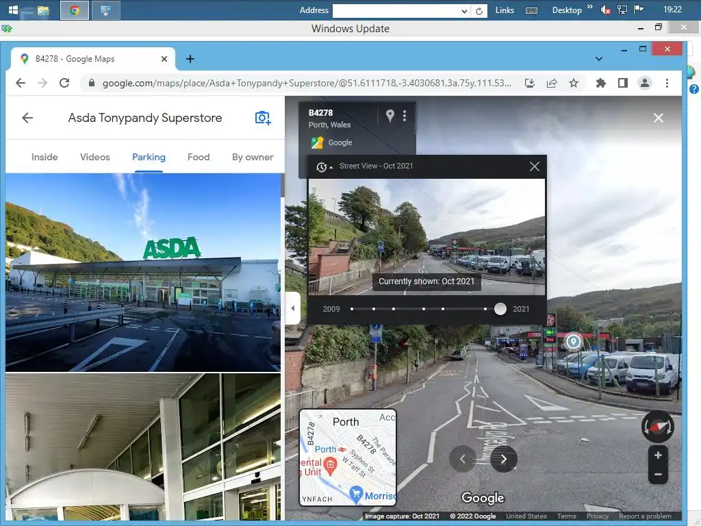Select the Parking tab
701x526 pixels.
click(149, 157)
